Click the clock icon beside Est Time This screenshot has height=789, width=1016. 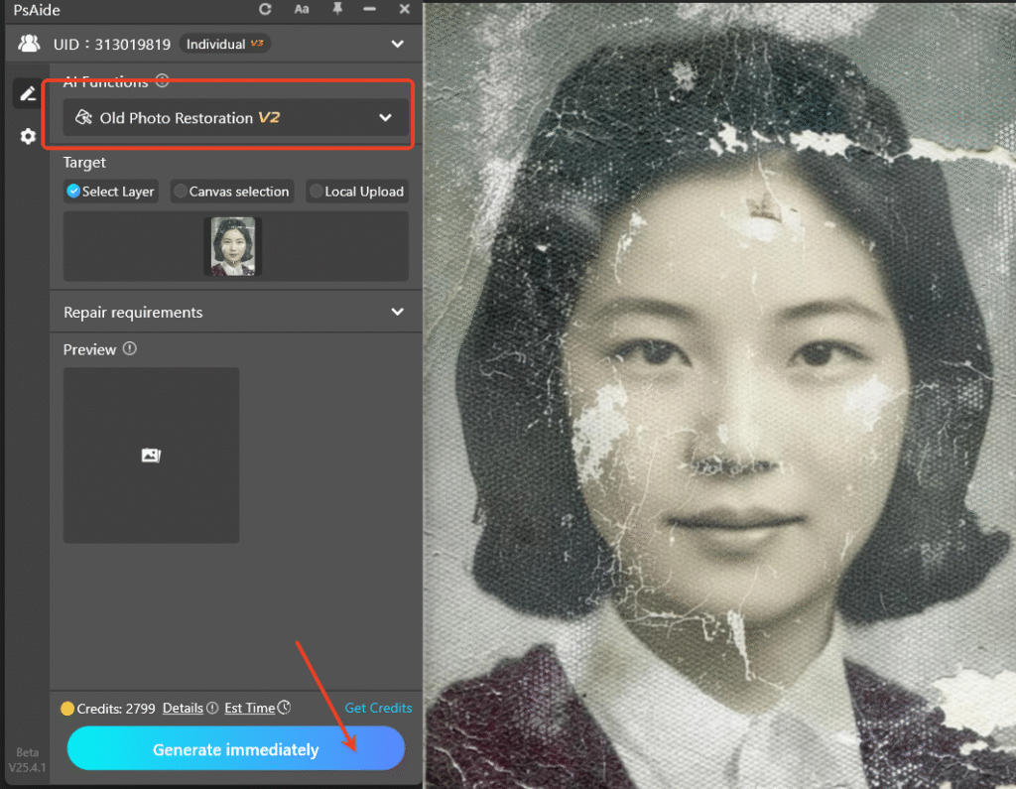[x=287, y=708]
